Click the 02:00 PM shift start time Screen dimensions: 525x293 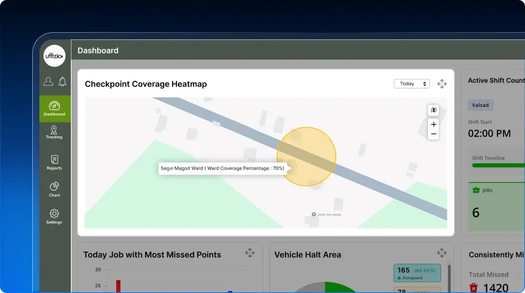(489, 134)
